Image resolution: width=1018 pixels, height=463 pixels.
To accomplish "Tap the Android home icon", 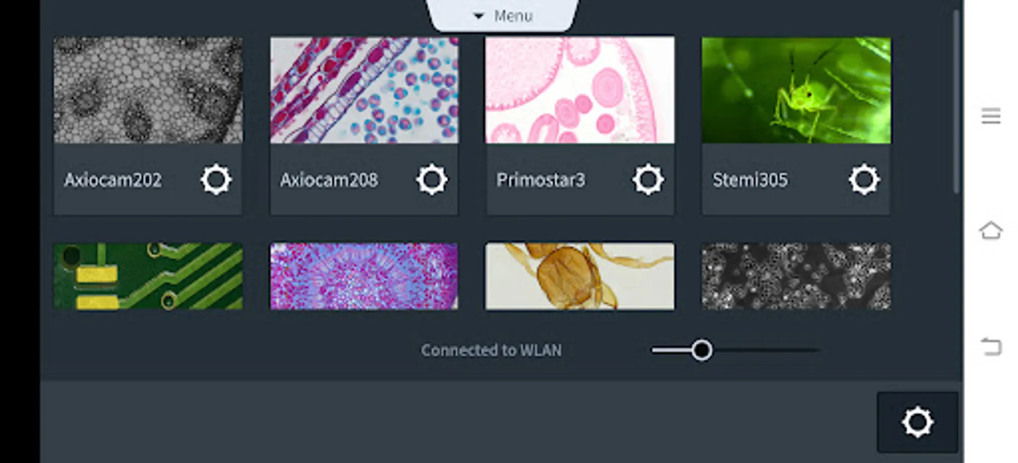I will pos(991,230).
